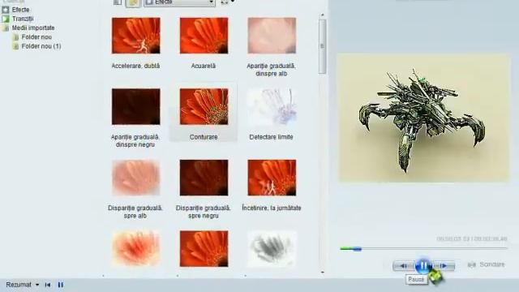
Task: Click the folder icon beside Folder nou (1)
Action: point(15,46)
